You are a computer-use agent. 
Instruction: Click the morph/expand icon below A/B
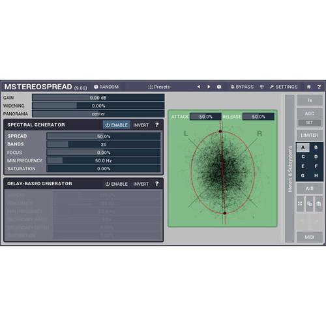300,203
